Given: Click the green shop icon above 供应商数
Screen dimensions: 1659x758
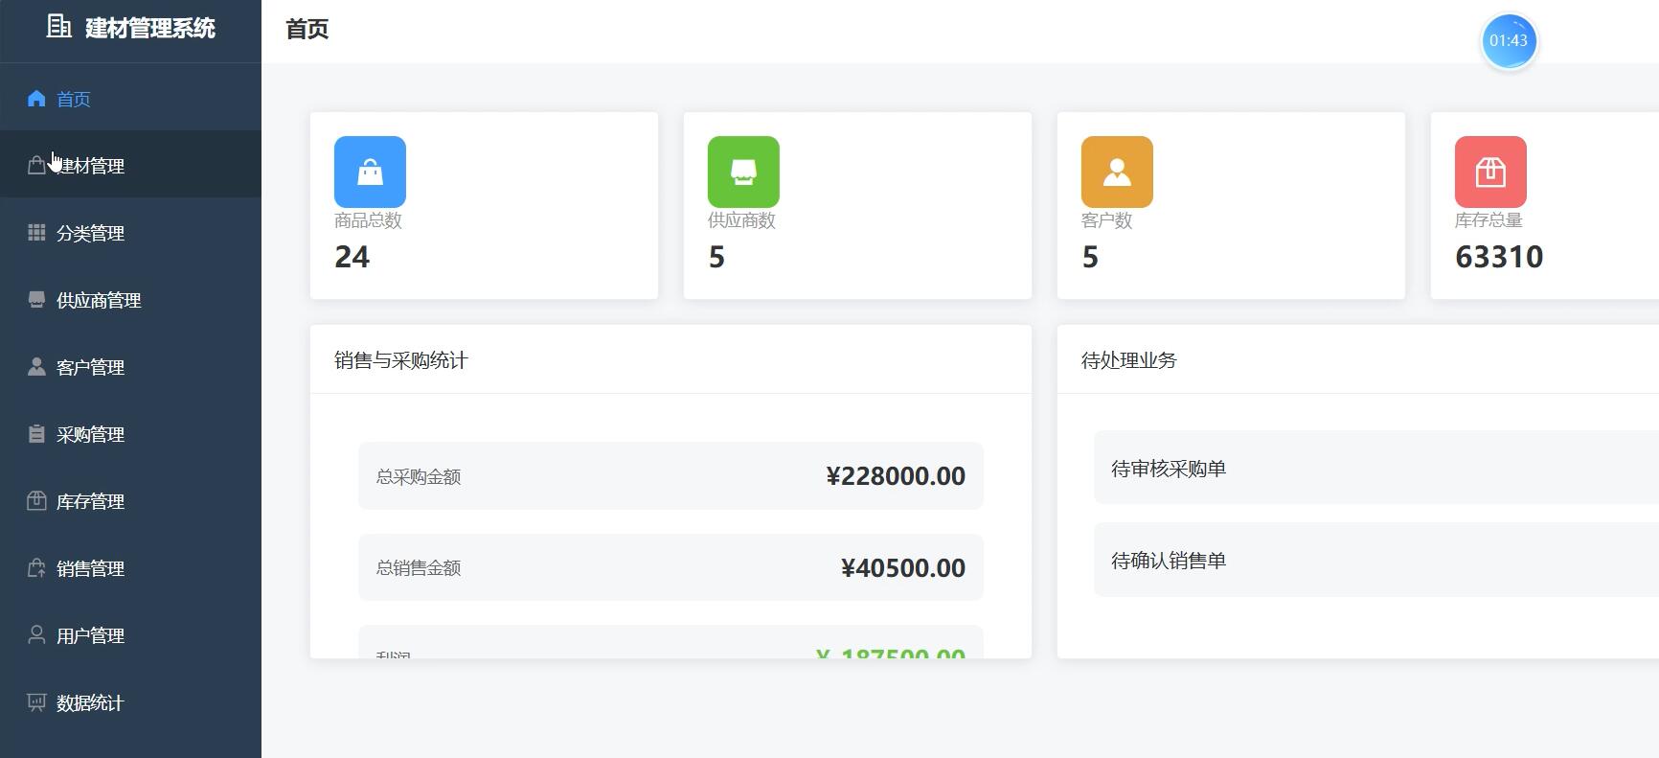Looking at the screenshot, I should pos(743,172).
